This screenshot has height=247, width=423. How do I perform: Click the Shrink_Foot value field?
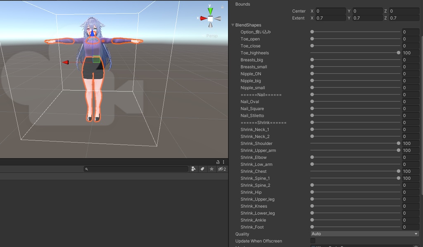411,227
